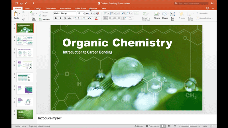Toggle Italic formatting
228x128 pixels.
pos(60,18)
